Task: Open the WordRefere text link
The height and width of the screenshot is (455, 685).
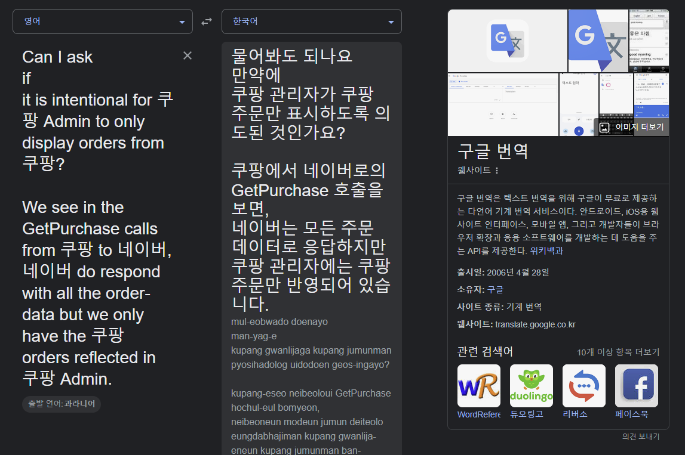Action: tap(479, 414)
